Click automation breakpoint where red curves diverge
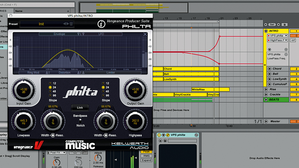 pos(183,52)
